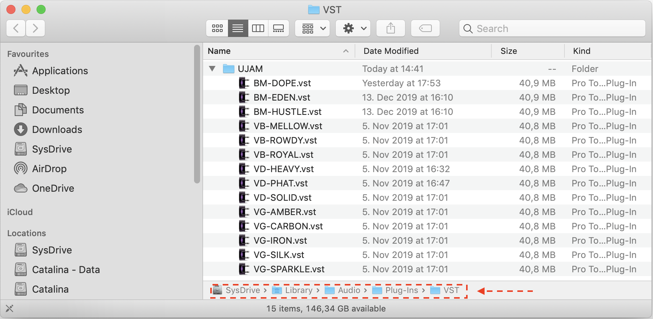Screen dimensions: 653x319
Task: Switch to gallery view
Action: pos(278,28)
